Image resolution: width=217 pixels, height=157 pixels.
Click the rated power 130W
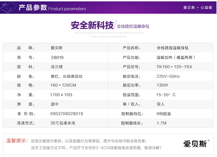coord(162,85)
